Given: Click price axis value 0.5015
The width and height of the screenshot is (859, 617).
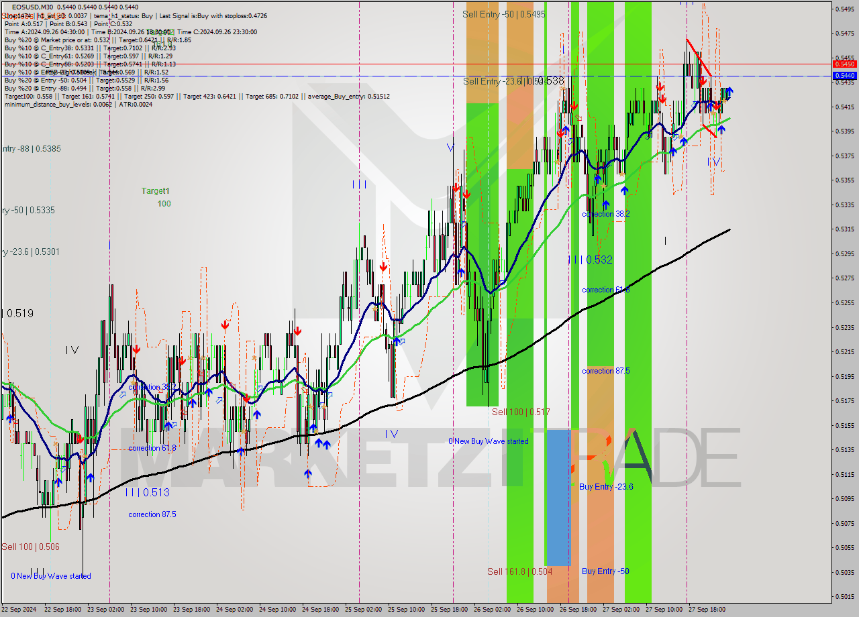Looking at the screenshot, I should (x=844, y=596).
